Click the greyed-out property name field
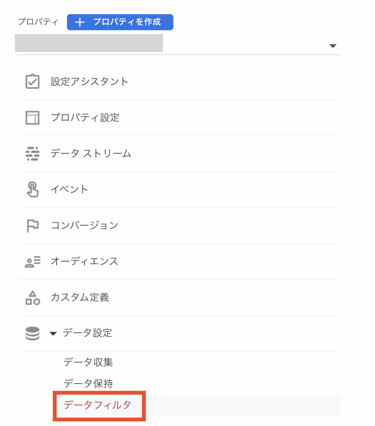This screenshot has height=426, width=375. 89,43
